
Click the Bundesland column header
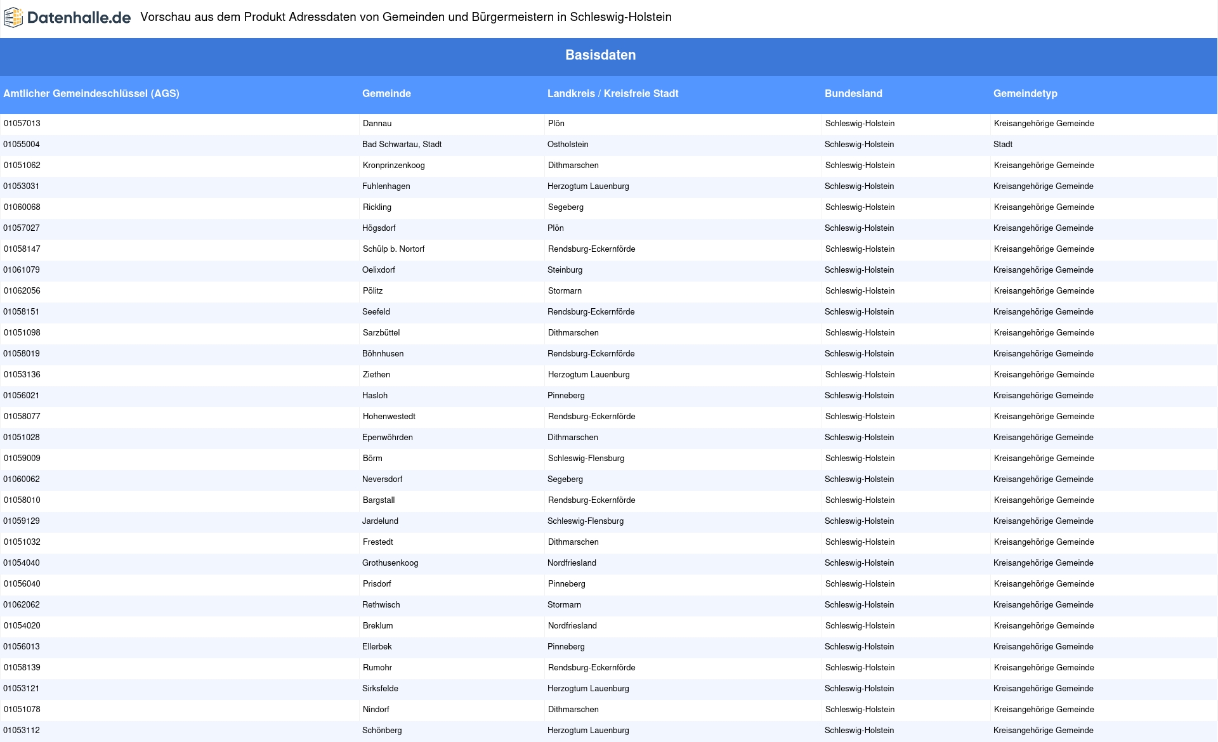853,93
